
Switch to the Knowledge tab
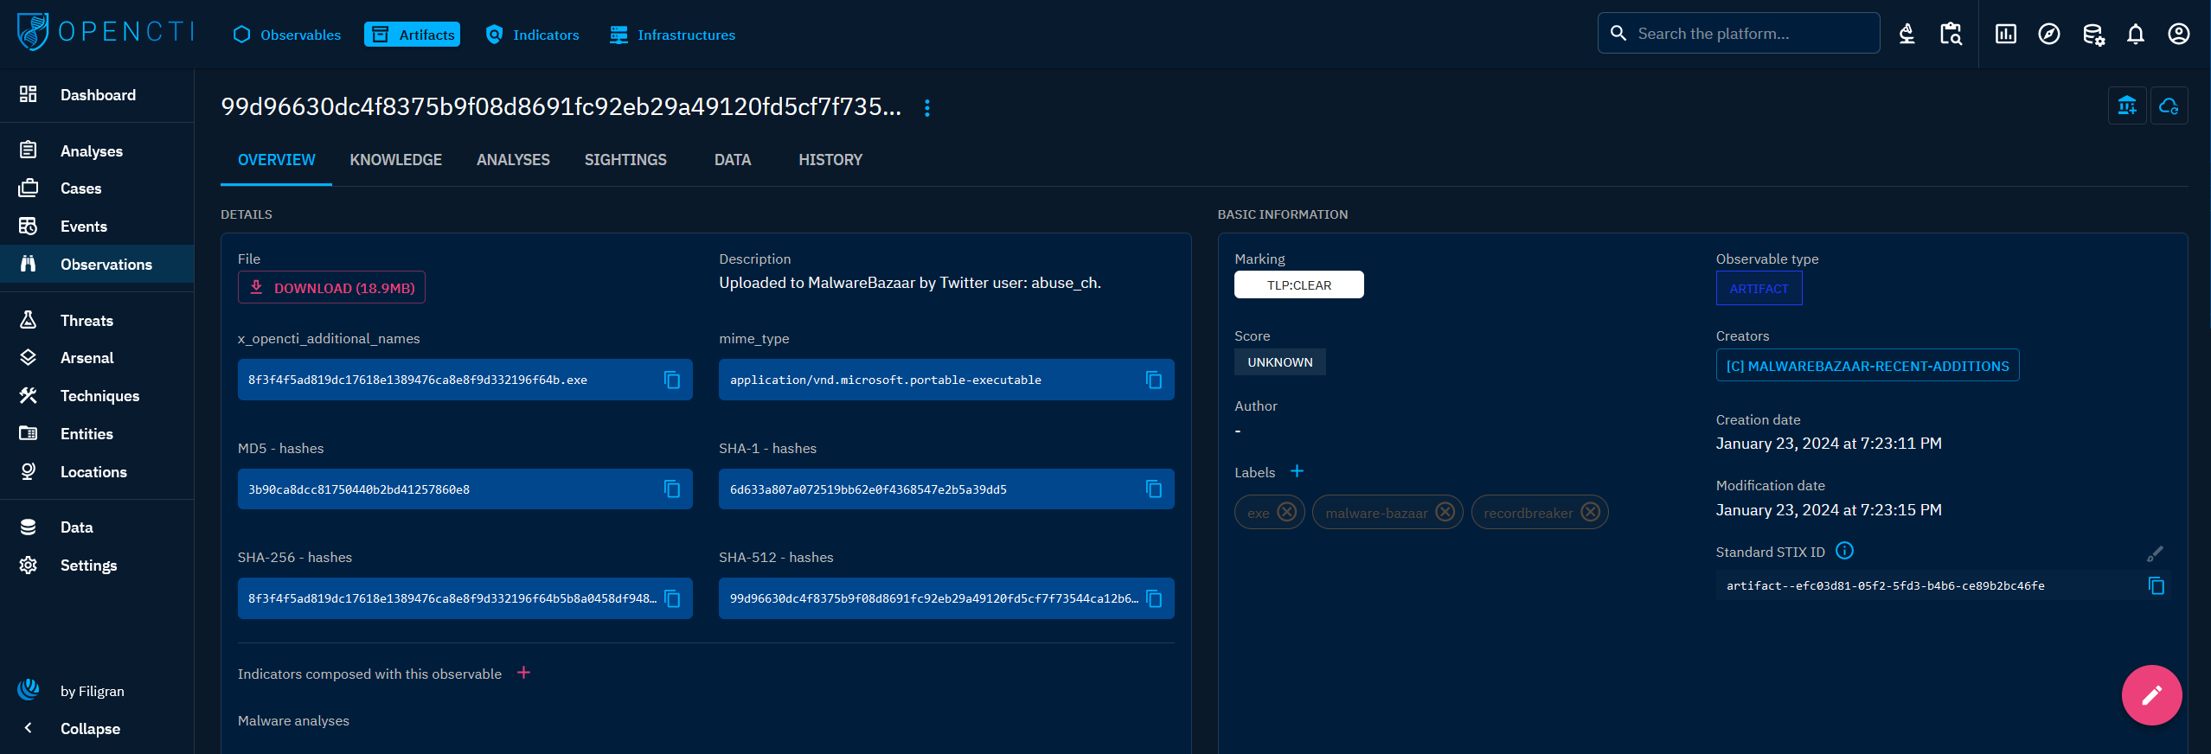[x=395, y=160]
